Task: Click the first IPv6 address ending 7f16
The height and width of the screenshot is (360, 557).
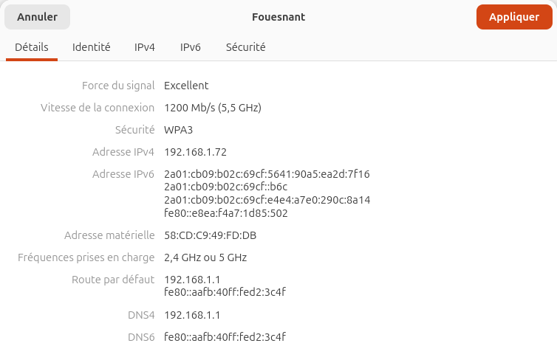Action: pos(267,174)
